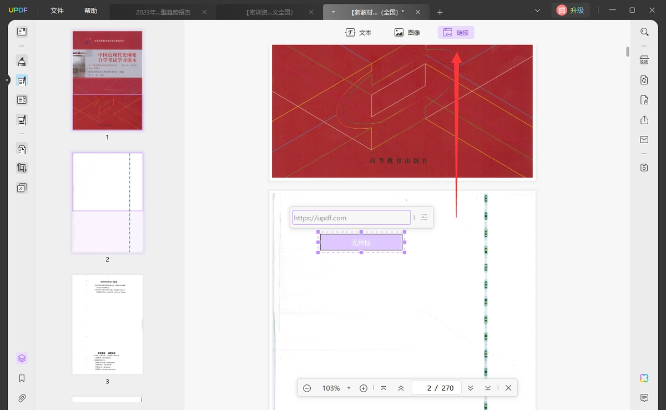
Task: Toggle the 图像 image editing mode
Action: pos(407,33)
